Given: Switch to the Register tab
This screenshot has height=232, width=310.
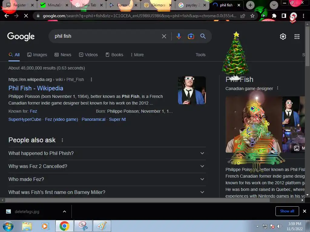Looking at the screenshot, I should pos(20,5).
